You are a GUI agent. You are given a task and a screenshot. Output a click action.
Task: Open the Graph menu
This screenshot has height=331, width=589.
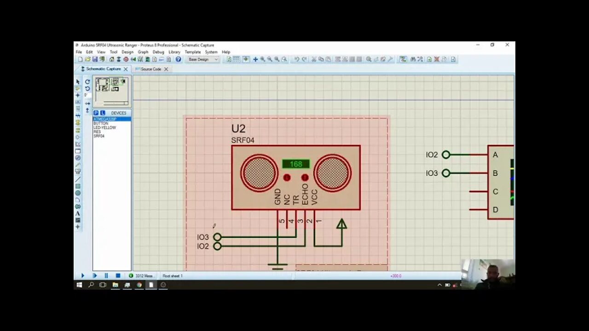tap(143, 52)
